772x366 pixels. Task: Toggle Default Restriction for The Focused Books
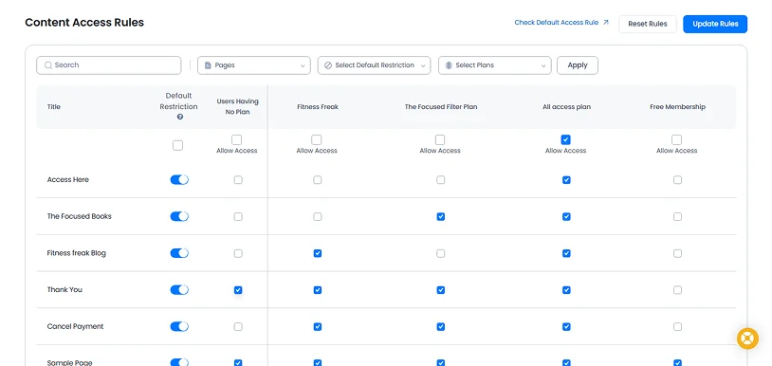pyautogui.click(x=179, y=216)
